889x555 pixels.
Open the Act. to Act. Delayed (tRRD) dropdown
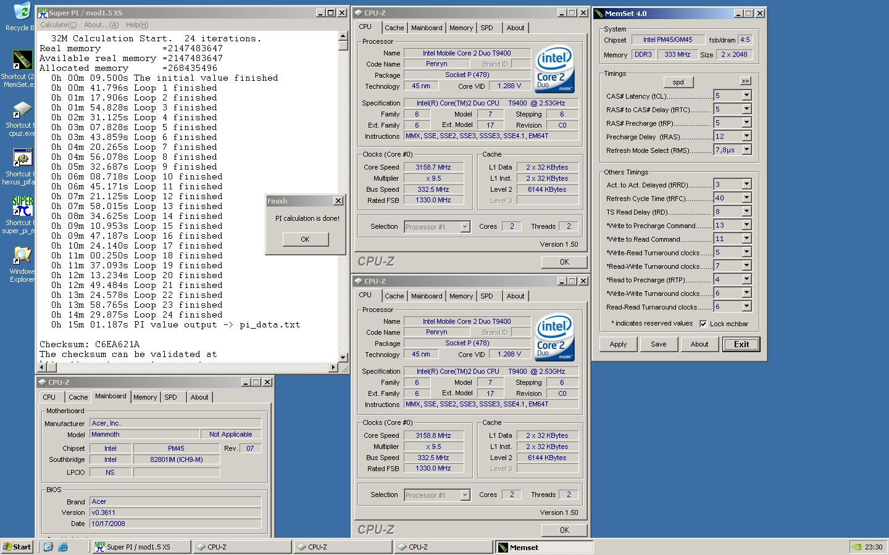746,184
